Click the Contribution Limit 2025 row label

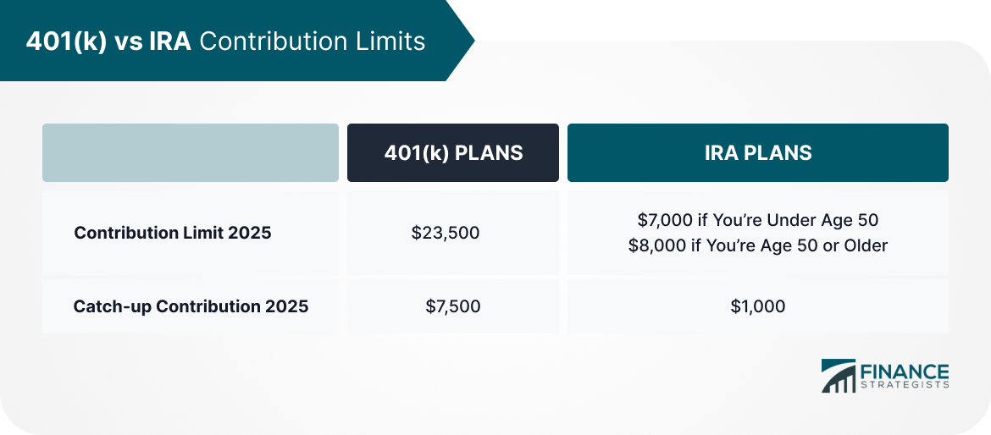tap(173, 233)
